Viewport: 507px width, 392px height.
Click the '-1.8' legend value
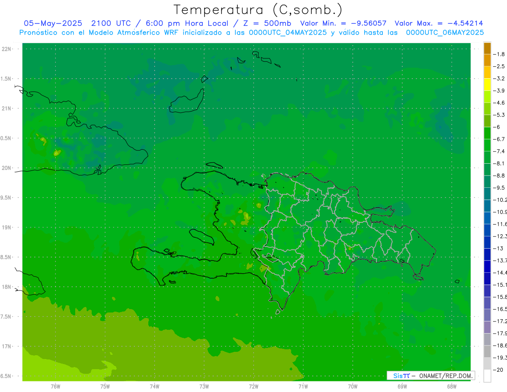click(499, 54)
